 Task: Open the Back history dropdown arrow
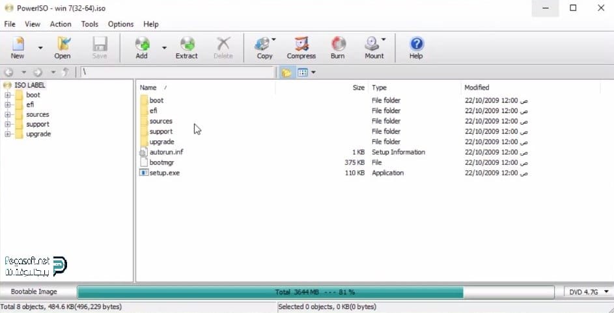coord(23,73)
